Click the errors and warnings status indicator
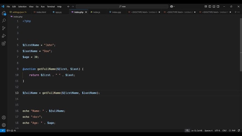The image size is (242, 136). [x=11, y=130]
